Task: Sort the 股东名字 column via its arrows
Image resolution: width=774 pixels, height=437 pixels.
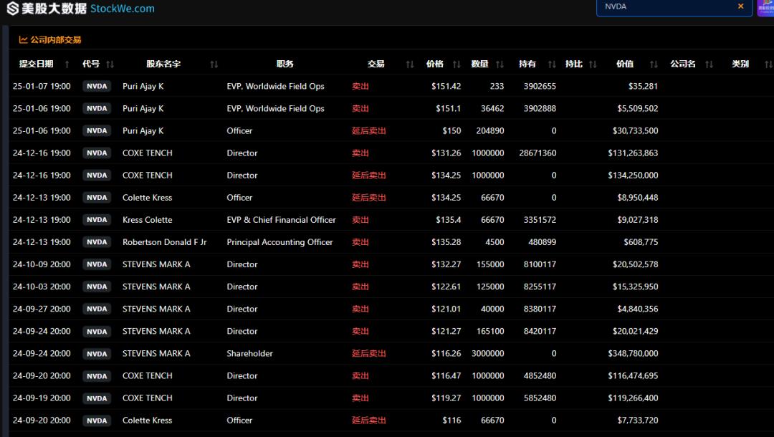Action: tap(214, 64)
